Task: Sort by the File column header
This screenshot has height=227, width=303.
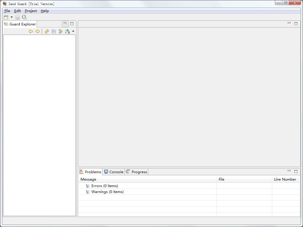Action: [244, 179]
